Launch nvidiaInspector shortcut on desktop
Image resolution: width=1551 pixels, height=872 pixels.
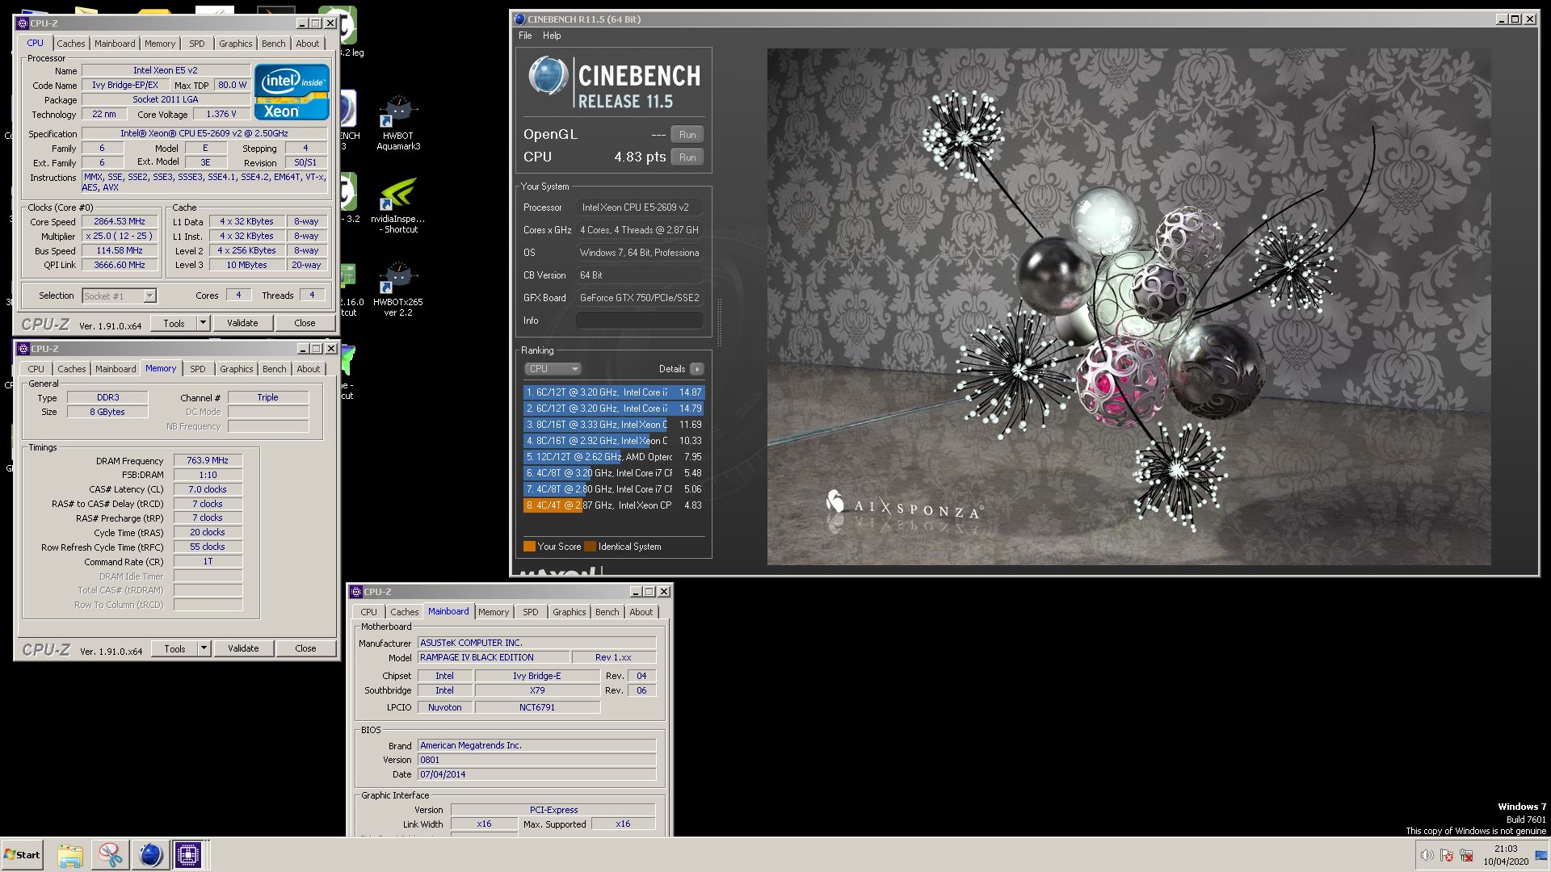point(398,205)
